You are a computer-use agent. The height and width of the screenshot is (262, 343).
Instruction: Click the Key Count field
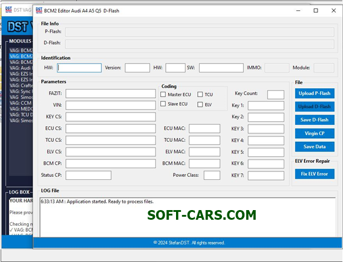(276, 95)
